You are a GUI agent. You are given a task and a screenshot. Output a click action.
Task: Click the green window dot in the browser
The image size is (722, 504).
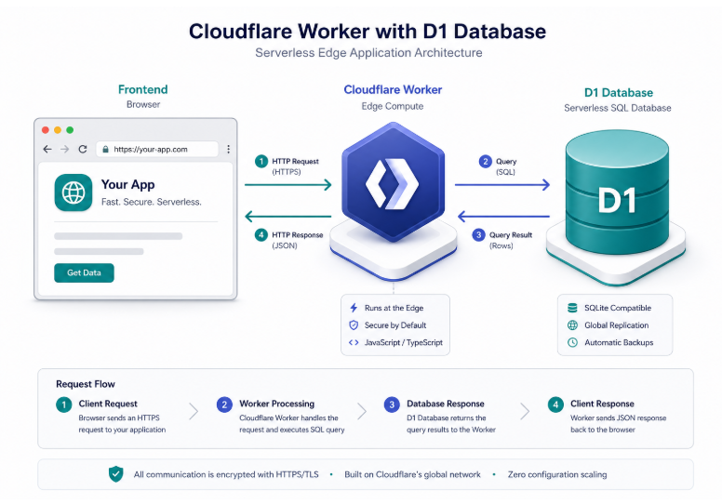[70, 130]
